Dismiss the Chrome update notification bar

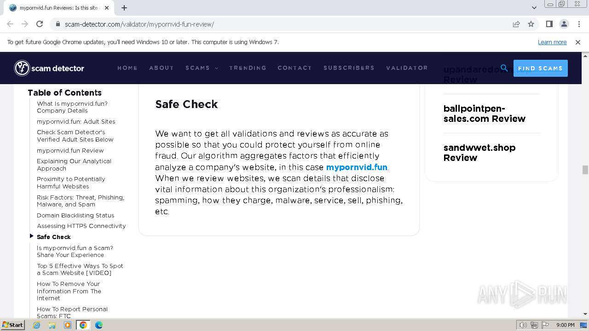coord(578,42)
